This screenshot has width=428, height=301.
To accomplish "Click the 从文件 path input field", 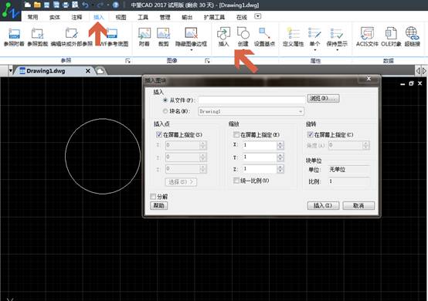I will [251, 100].
